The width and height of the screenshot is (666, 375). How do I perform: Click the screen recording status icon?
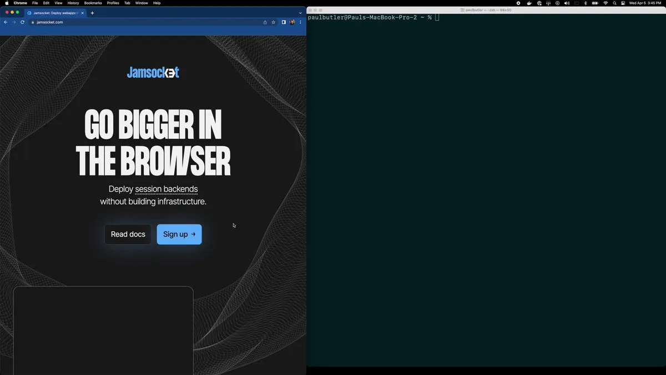(518, 3)
